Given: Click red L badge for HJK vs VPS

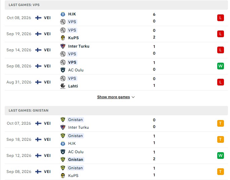Looking at the screenshot, I should pos(220,18).
